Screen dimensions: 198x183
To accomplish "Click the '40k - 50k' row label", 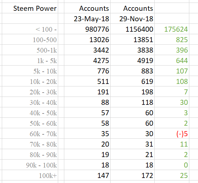I will (43, 113).
